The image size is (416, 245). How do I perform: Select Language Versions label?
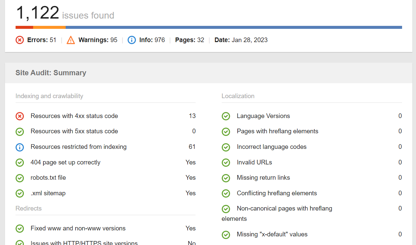point(264,116)
